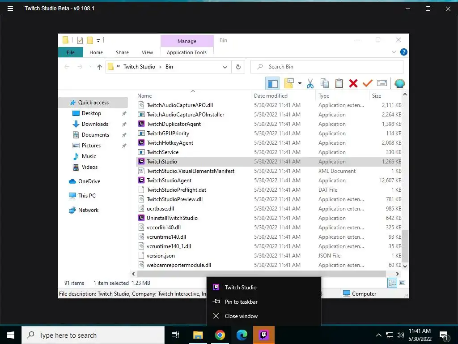This screenshot has width=458, height=344.
Task: Open the address bar history dropdown
Action: coord(225,67)
